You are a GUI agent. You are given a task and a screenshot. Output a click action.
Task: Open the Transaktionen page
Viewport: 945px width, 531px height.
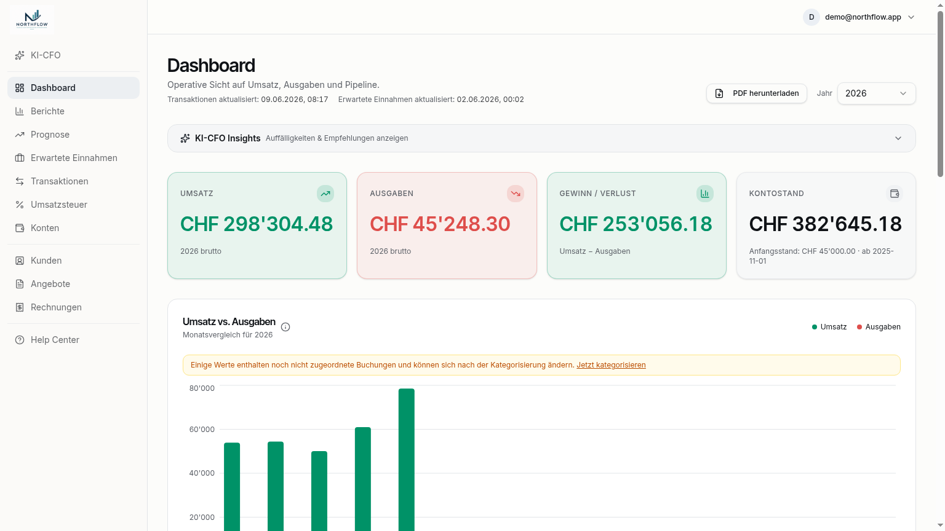(x=73, y=181)
